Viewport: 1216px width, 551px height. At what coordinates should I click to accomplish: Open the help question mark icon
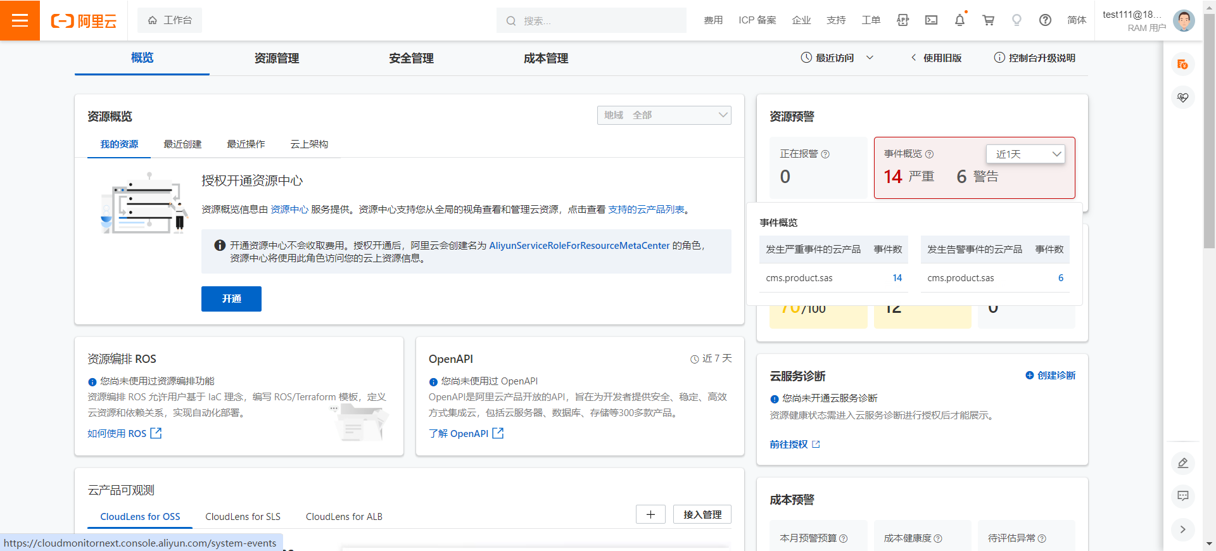(x=1045, y=20)
